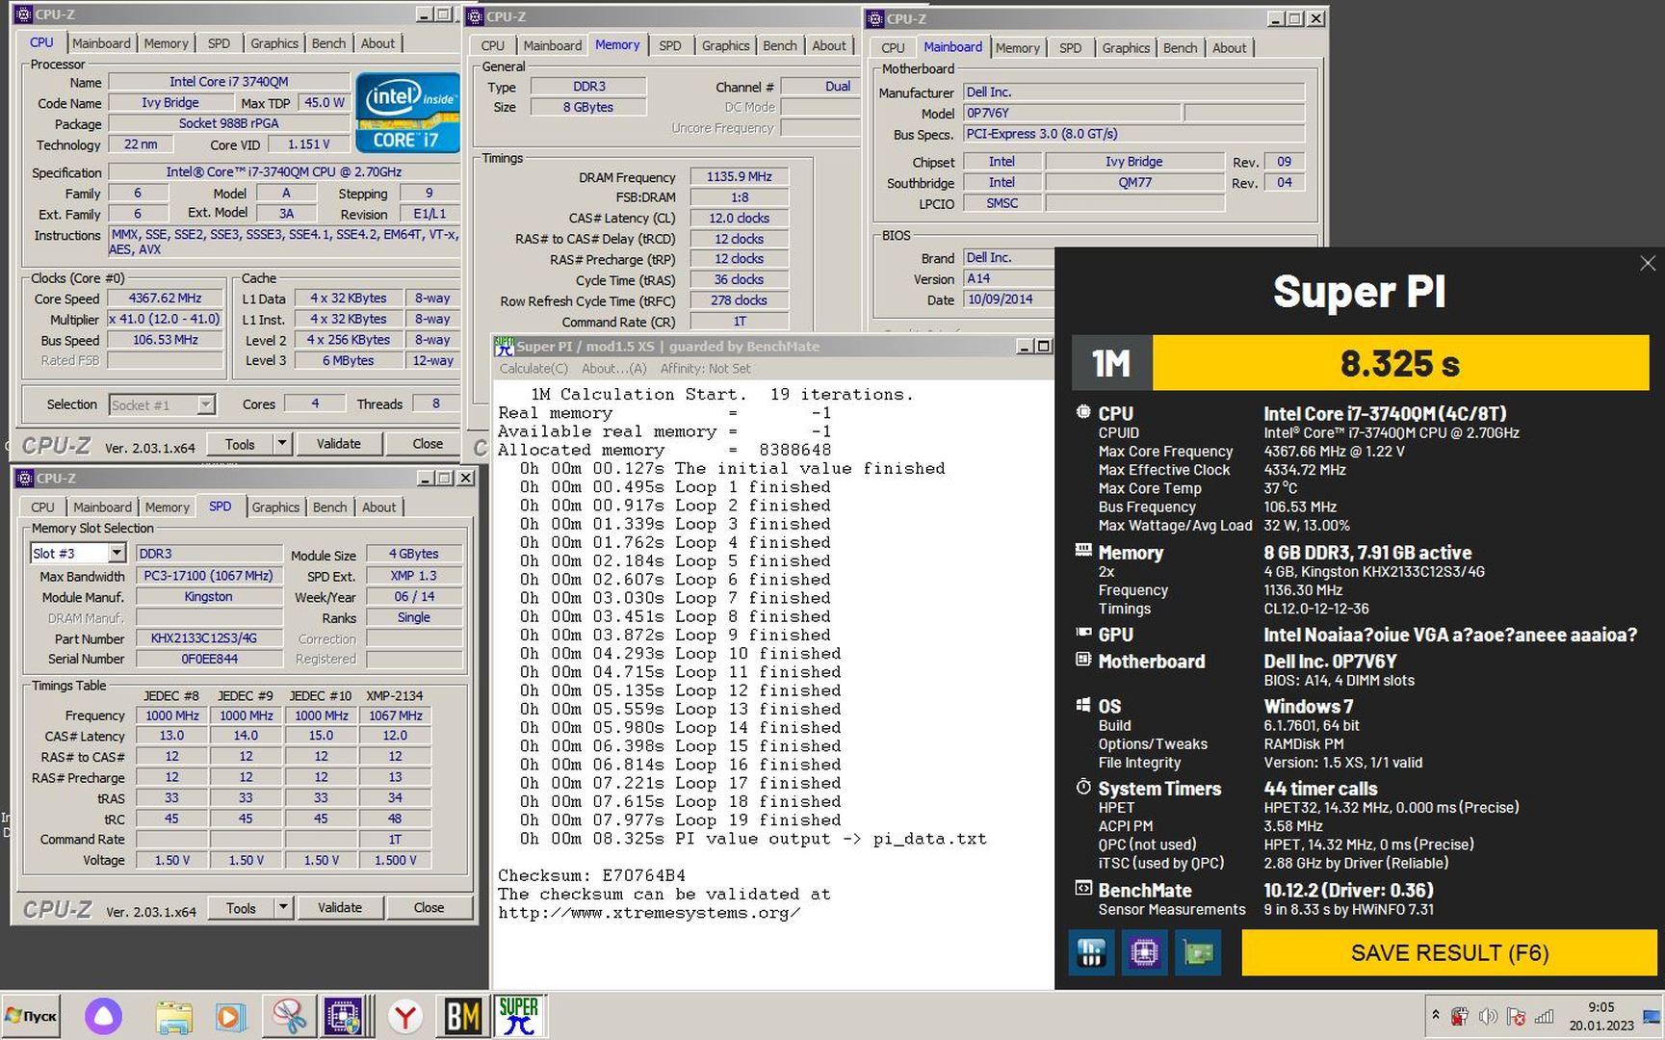1665x1040 pixels.
Task: Open the Snipping Tool taskbar icon
Action: click(288, 1017)
